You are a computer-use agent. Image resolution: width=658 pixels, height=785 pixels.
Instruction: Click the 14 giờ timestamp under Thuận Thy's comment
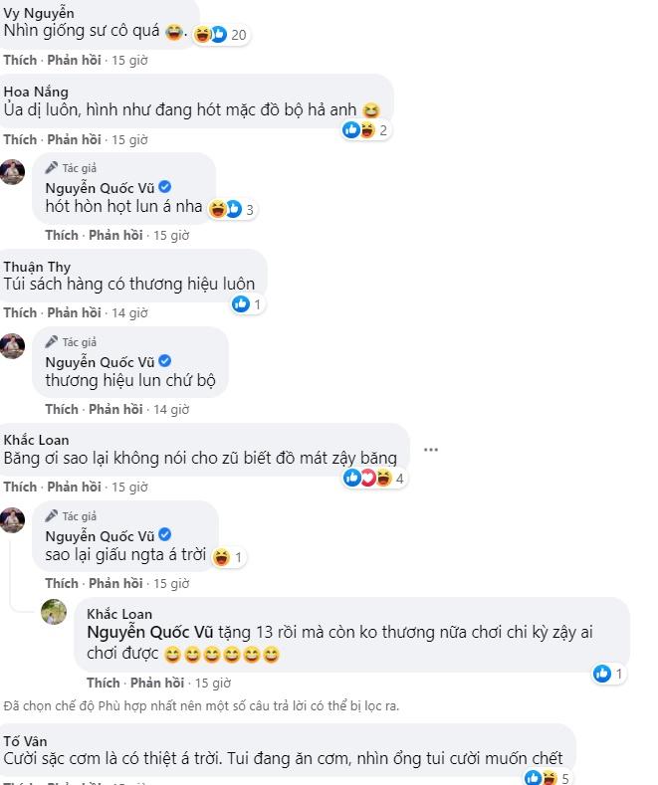[x=129, y=312]
